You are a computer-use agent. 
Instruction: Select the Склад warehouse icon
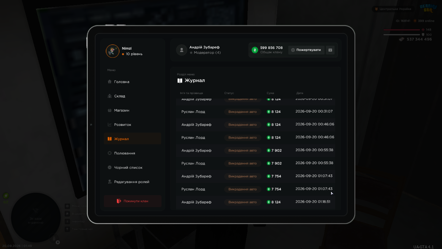click(110, 96)
